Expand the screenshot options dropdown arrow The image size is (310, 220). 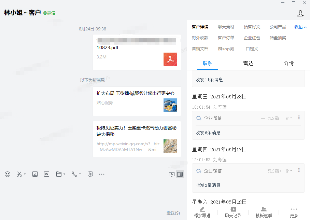(25, 174)
